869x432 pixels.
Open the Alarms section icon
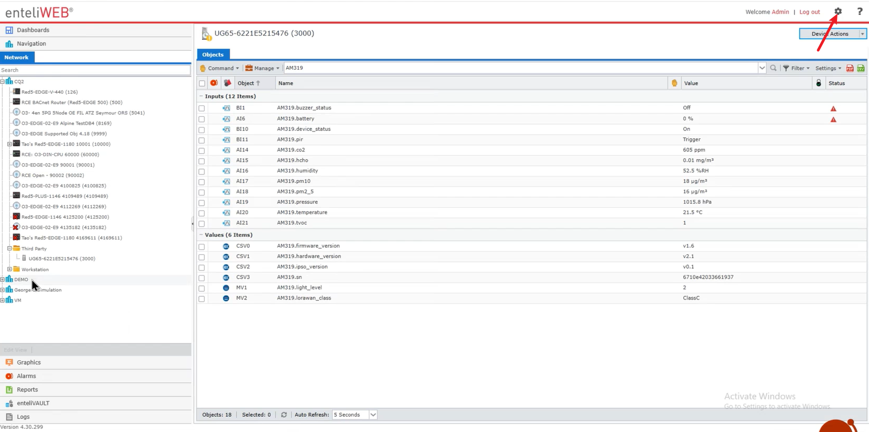click(9, 376)
